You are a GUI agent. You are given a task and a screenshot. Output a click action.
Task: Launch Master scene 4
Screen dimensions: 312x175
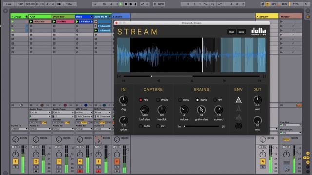(x=281, y=35)
